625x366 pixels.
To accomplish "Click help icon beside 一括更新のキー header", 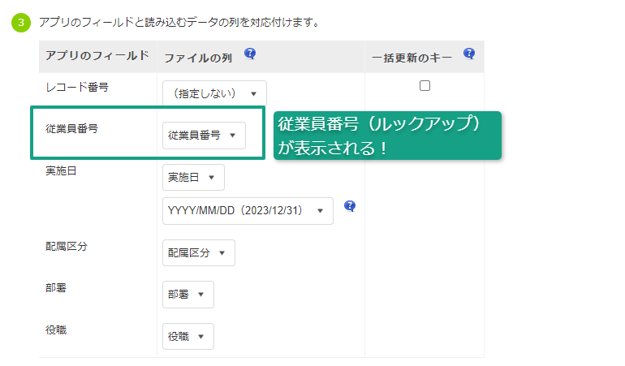I will tap(469, 54).
